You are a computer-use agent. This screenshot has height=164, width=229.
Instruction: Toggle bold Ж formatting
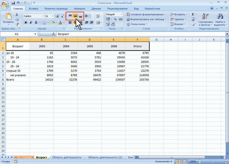[x=26, y=22]
